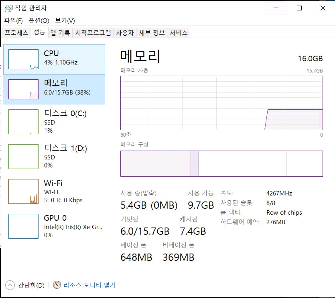
Task: Select the GPU 0 mini graph thumbnail
Action: [24, 226]
